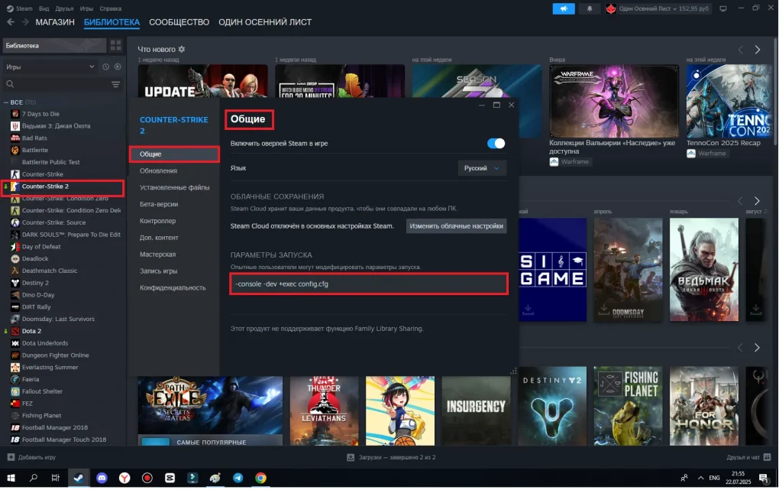Select the Установленные файлы tab

tap(174, 187)
